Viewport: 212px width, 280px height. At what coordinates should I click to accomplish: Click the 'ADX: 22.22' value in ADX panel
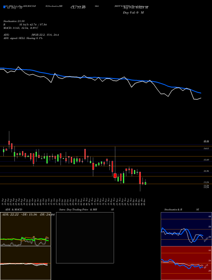tap(10, 215)
